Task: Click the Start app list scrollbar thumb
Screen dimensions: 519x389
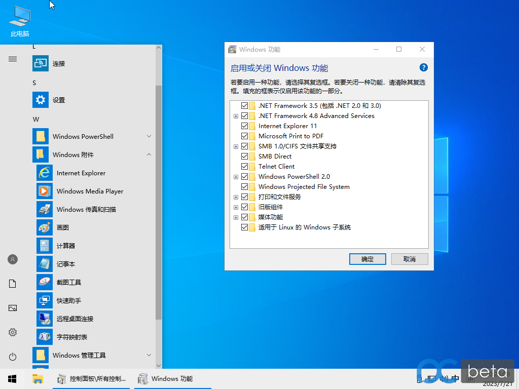Action: [159, 203]
